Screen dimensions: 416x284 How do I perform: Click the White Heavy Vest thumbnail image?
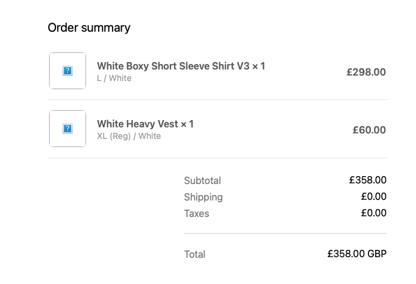(x=68, y=129)
